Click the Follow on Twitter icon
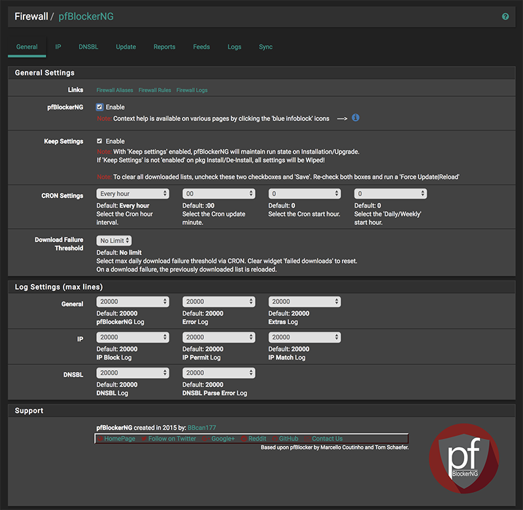The height and width of the screenshot is (510, 523). 144,439
